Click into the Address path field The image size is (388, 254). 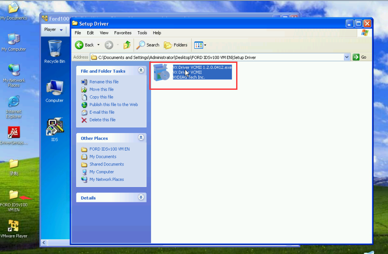point(218,57)
